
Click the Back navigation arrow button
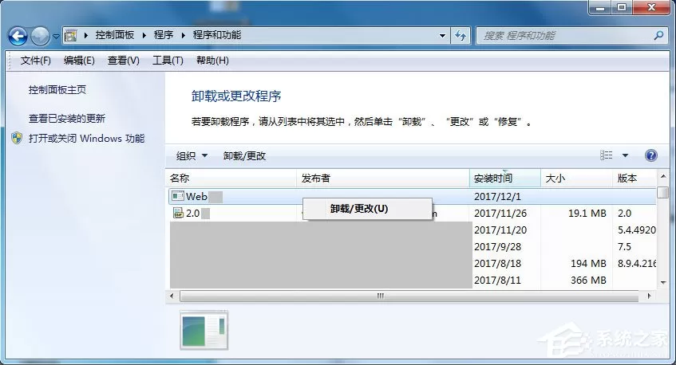(18, 36)
